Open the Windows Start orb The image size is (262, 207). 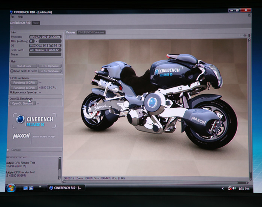pos(11,188)
